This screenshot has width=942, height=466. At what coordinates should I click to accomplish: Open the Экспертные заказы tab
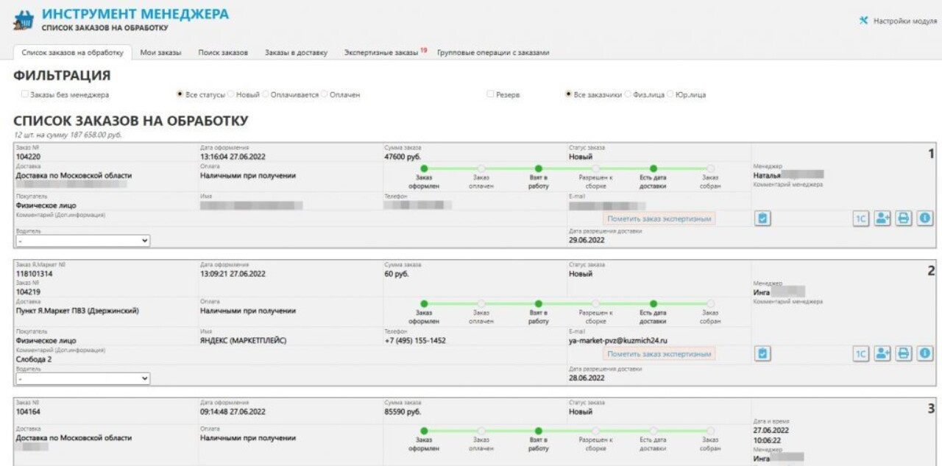(x=381, y=53)
